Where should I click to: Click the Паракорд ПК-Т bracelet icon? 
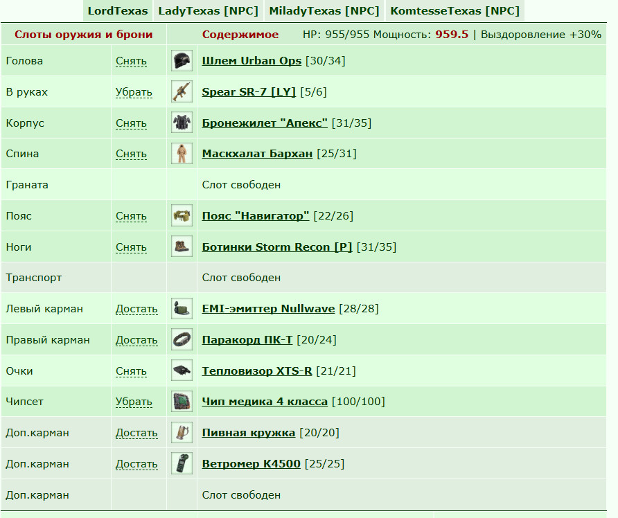tap(182, 340)
